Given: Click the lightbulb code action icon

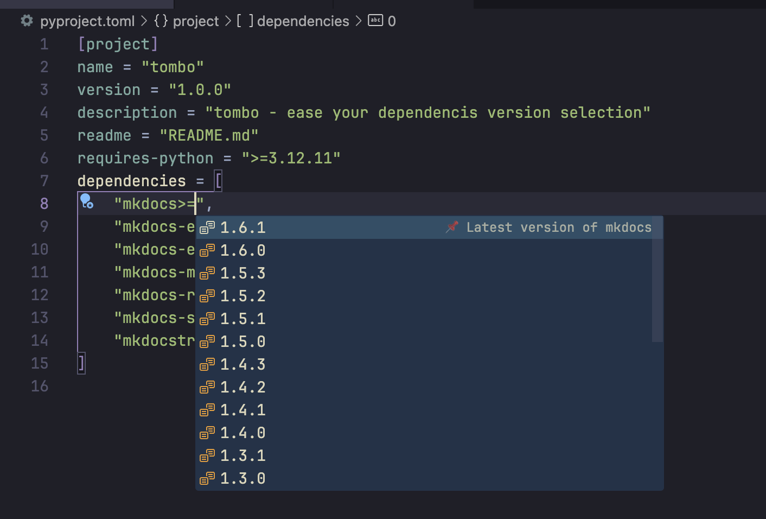Looking at the screenshot, I should pyautogui.click(x=87, y=201).
